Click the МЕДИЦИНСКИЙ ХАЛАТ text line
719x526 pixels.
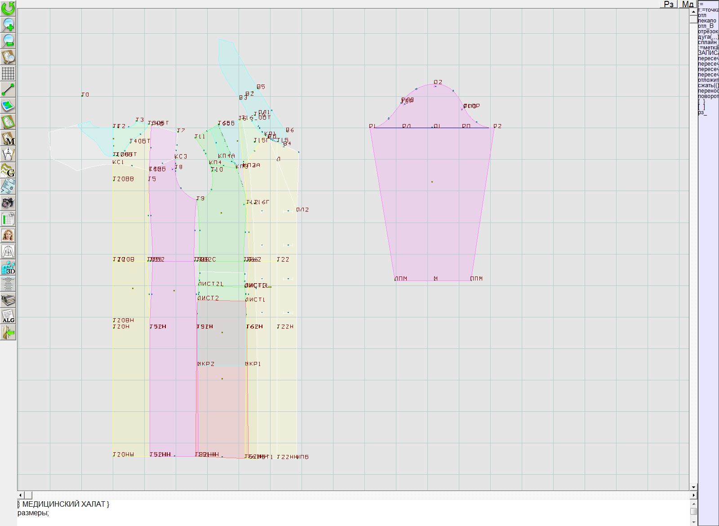point(63,504)
